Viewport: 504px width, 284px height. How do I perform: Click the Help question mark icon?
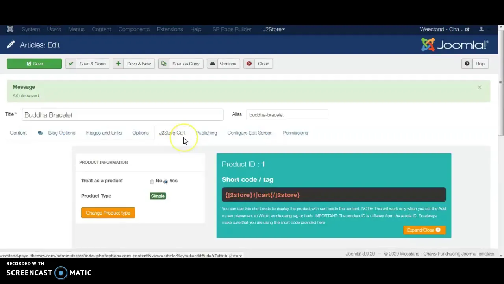pos(467,64)
